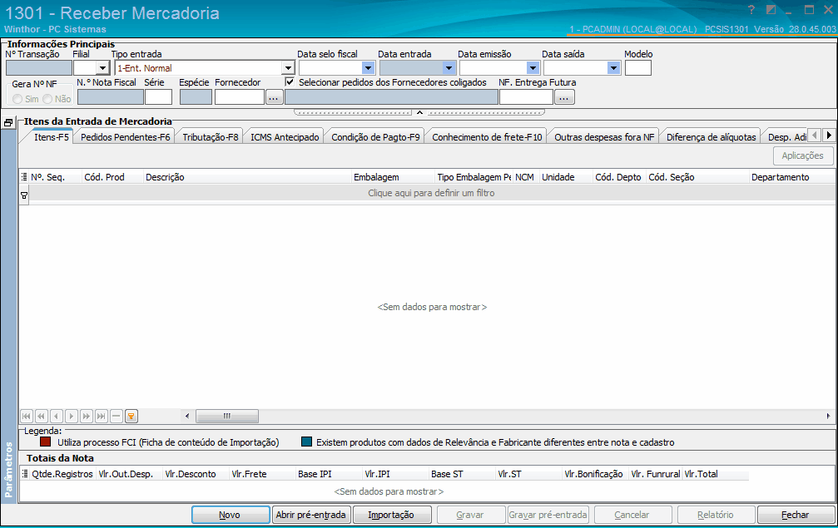Screen dimensions: 838x528
Task: Sort by the Descrição column header
Action: pyautogui.click(x=247, y=177)
